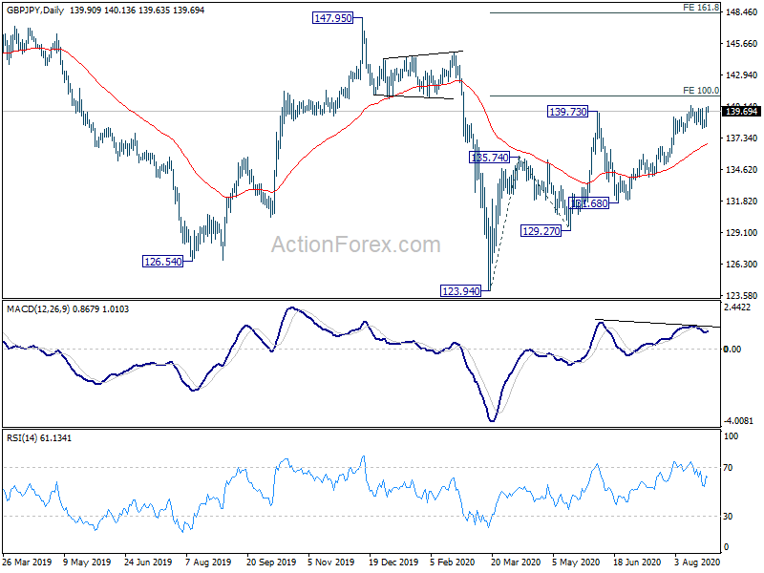Screen dimensions: 764x573
Task: Click the 9 May 2019 date label
Action: coord(87,562)
